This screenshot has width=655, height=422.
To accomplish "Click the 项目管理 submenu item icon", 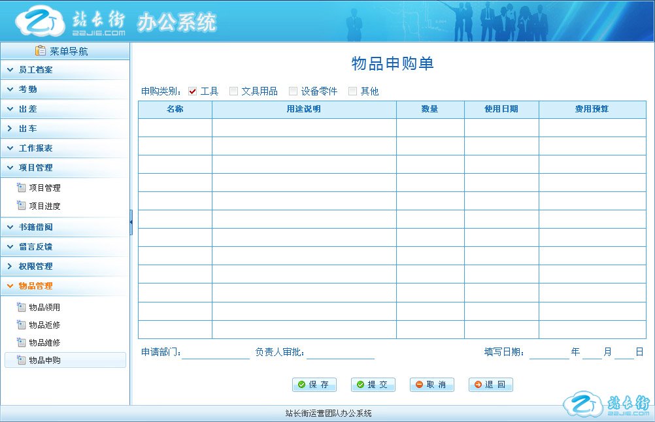I will pos(21,187).
